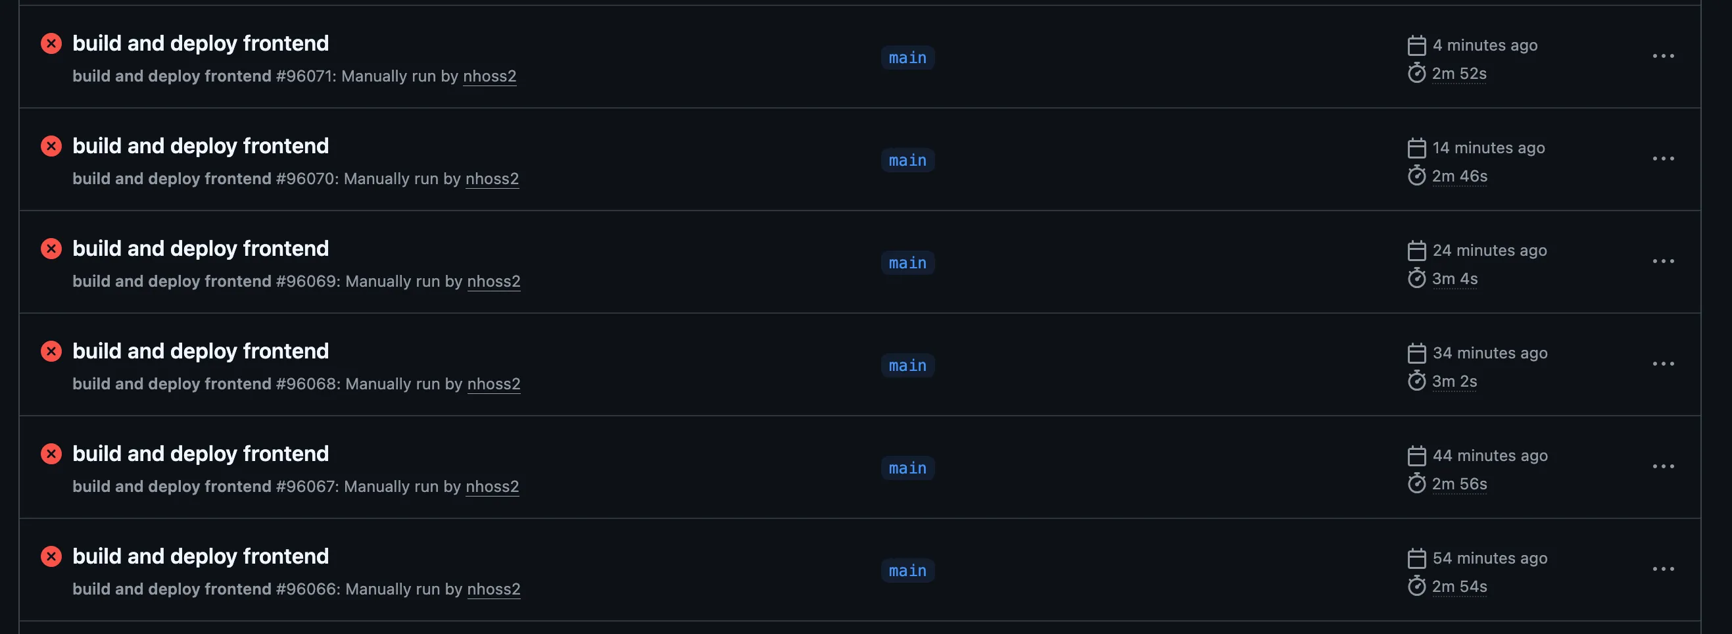1732x634 pixels.
Task: Open nhoss2 profile link in run #96071
Action: pos(489,76)
